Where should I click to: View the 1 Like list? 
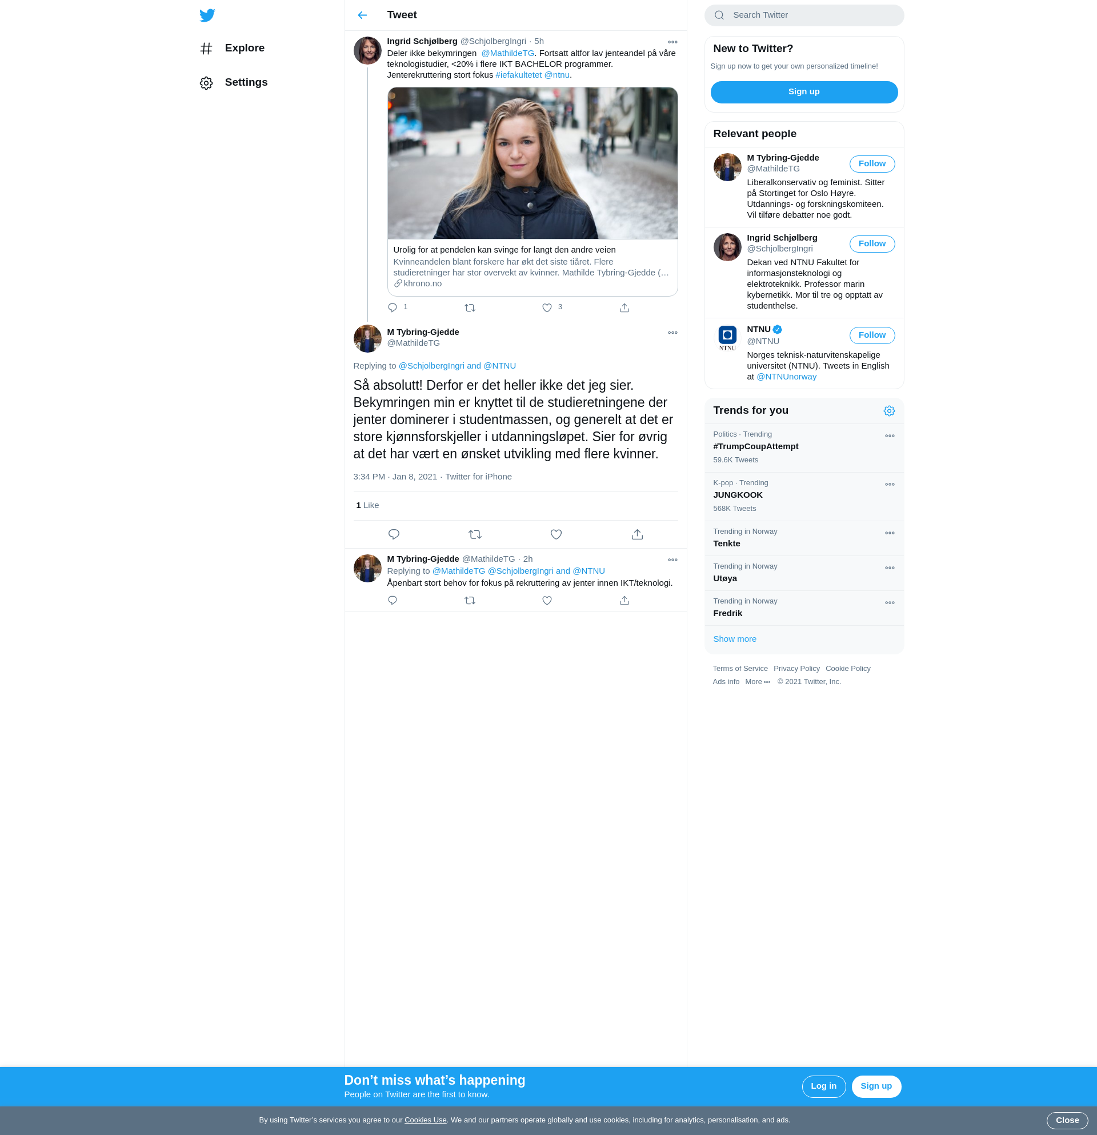pos(367,505)
